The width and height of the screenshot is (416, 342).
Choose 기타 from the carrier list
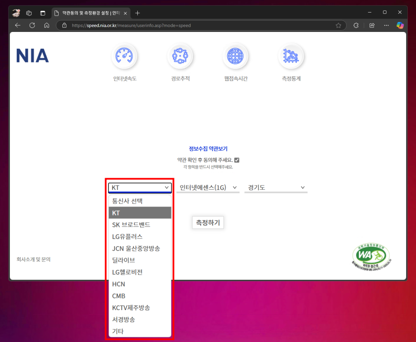click(x=140, y=331)
